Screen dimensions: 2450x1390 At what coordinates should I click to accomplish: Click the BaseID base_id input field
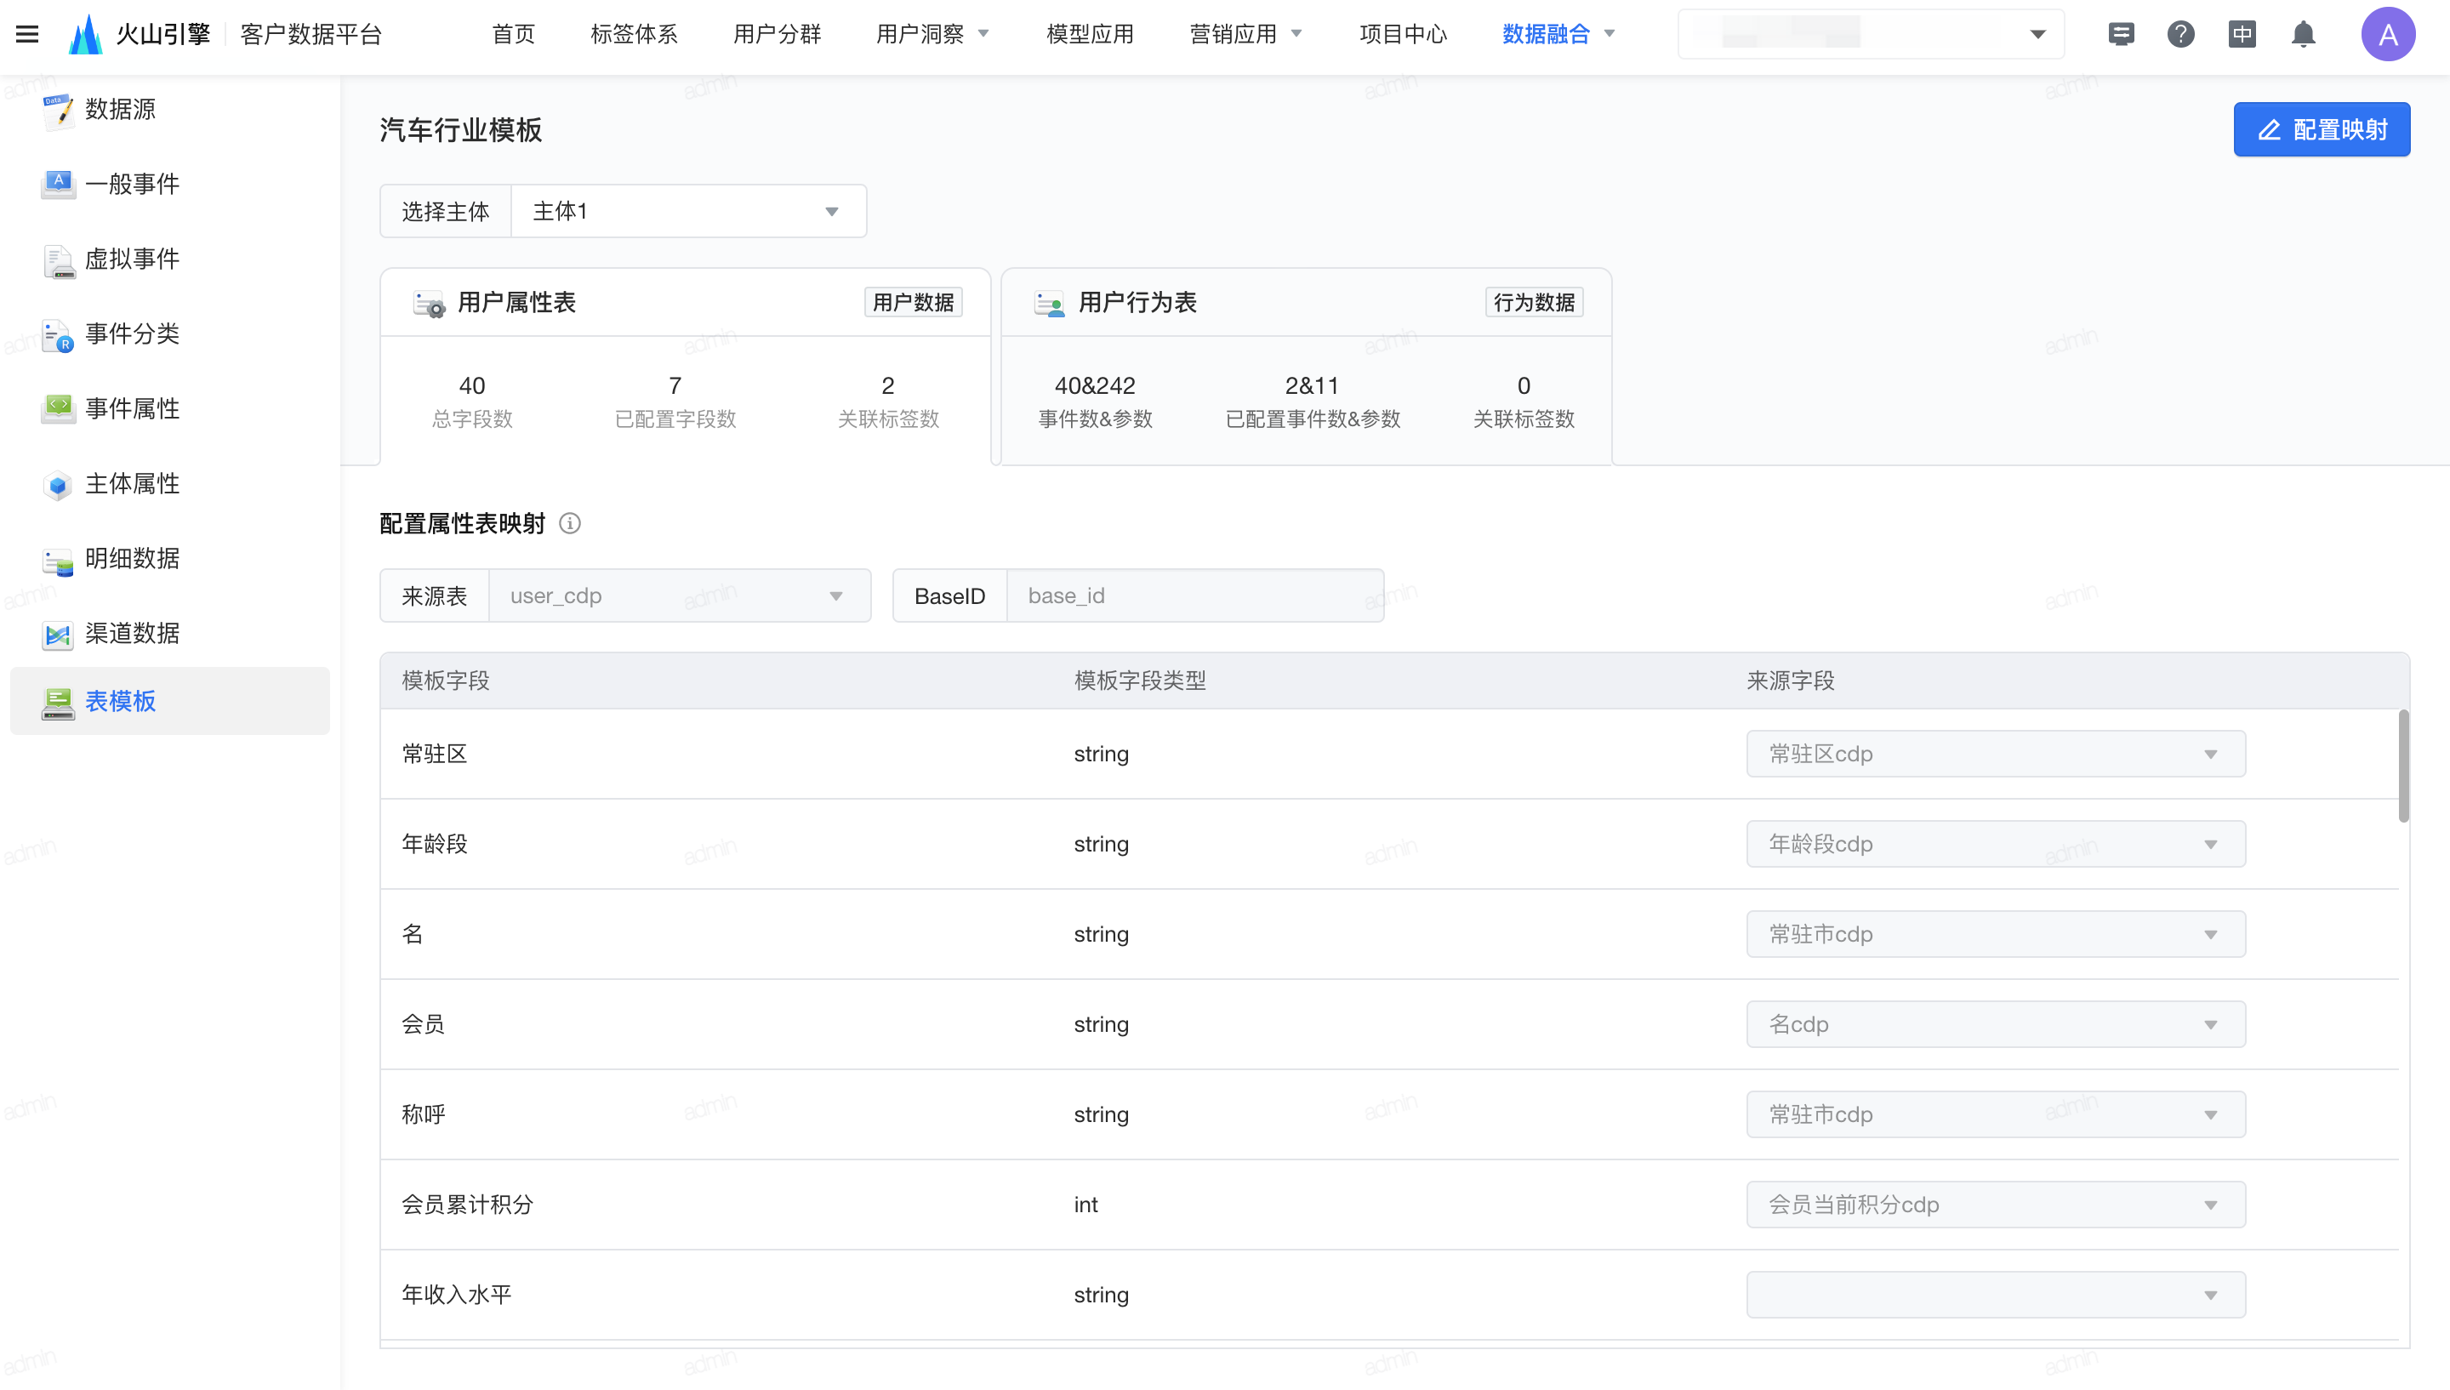coord(1195,595)
